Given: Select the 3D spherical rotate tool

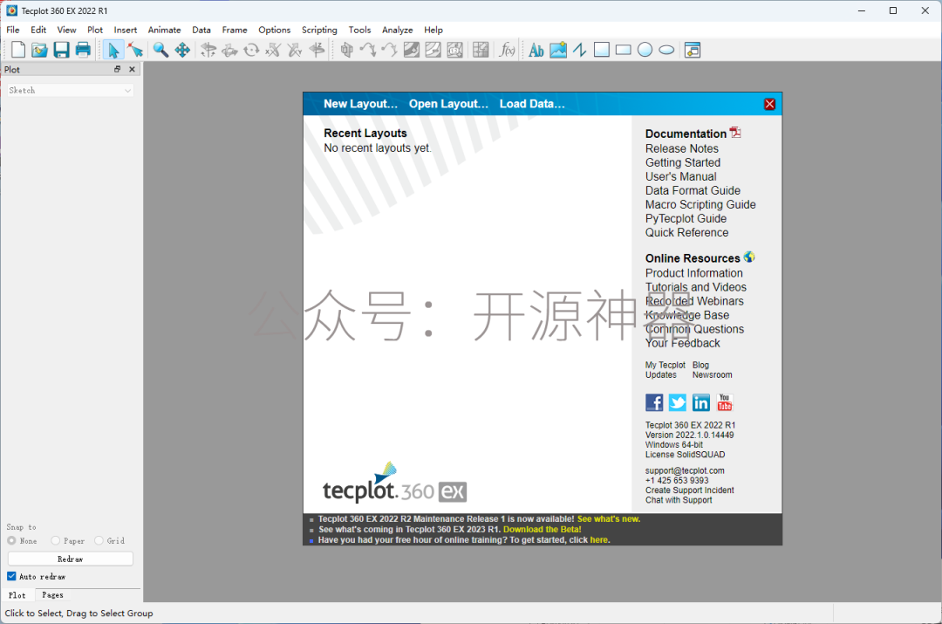Looking at the screenshot, I should coord(208,50).
